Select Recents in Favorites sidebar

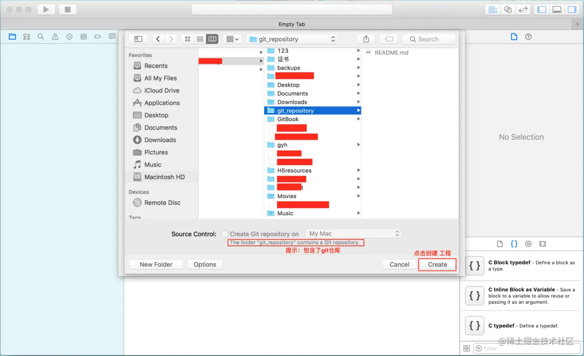point(156,66)
